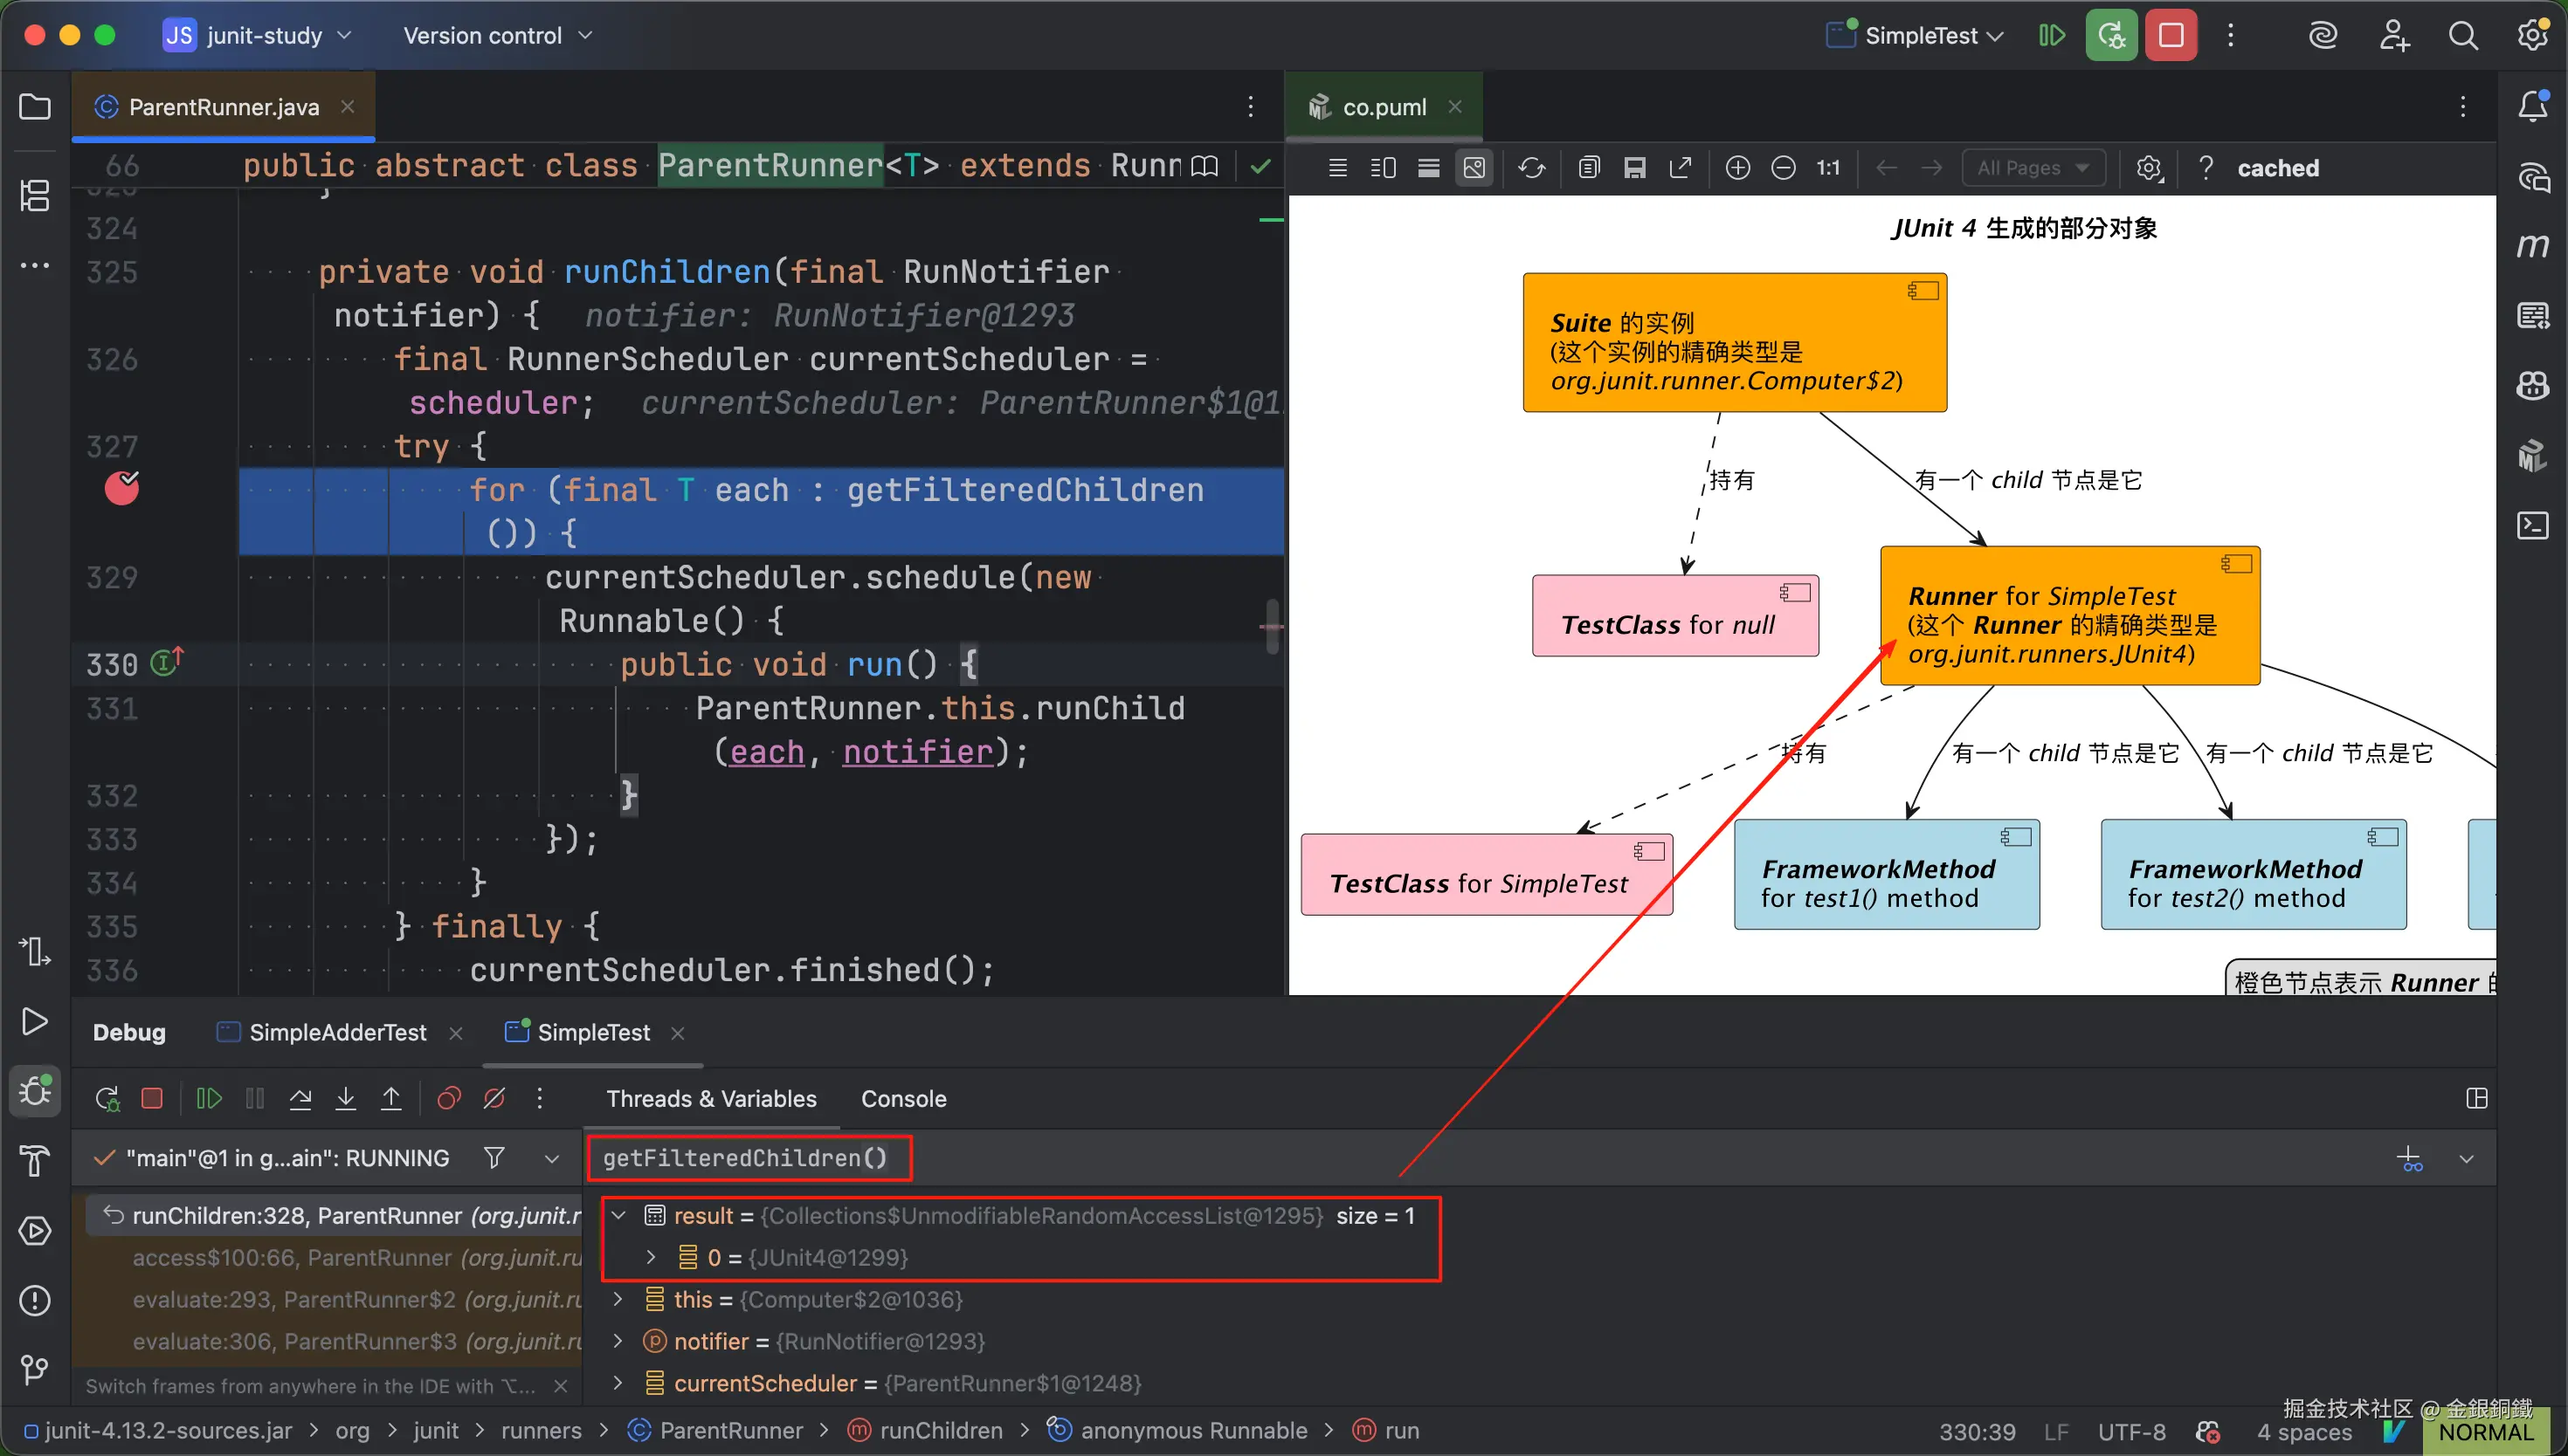Viewport: 2568px width, 1456px height.
Task: Toggle breakpoint at the for loop line
Action: pos(122,489)
